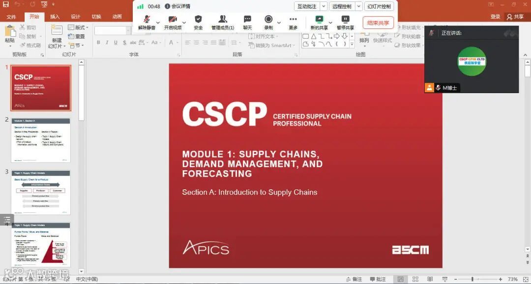Select the rectangle shape in shapes gallery
This screenshot has width=531, height=284.
[306, 36]
